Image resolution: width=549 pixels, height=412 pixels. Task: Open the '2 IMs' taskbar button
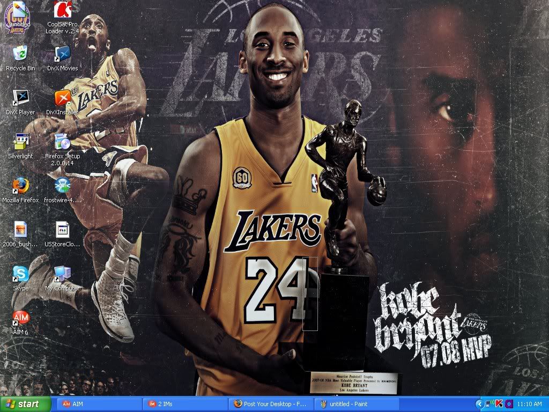(x=184, y=404)
